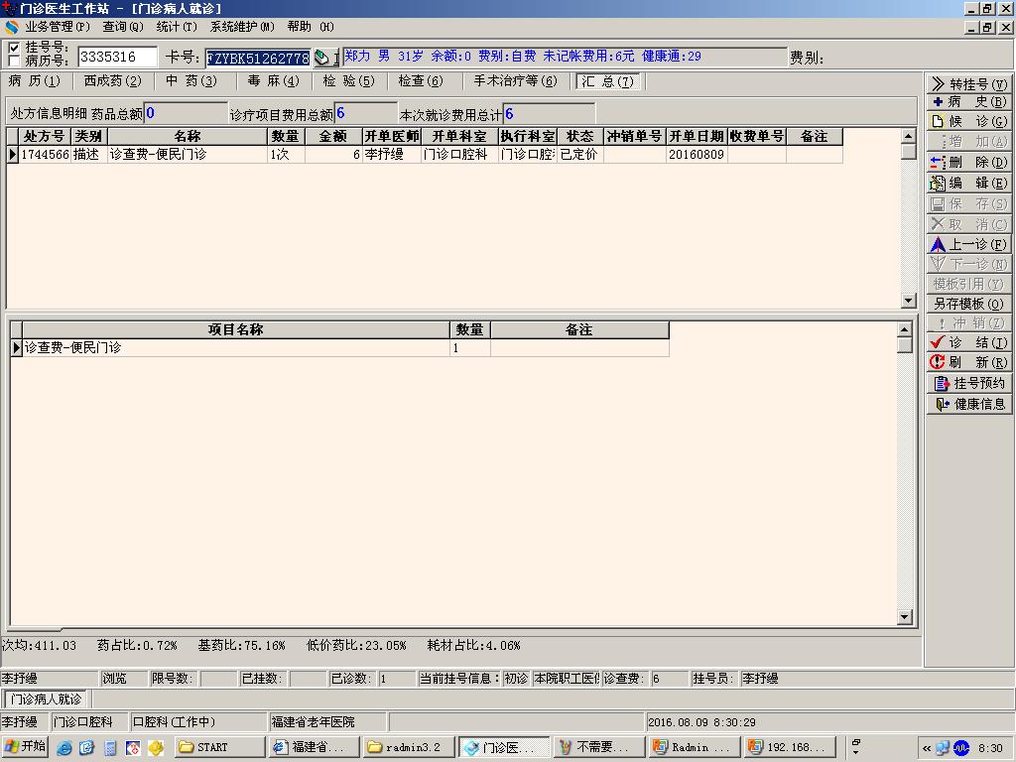The image size is (1016, 762).
Task: Click the 冲销(Z) write-off button
Action: pyautogui.click(x=968, y=322)
